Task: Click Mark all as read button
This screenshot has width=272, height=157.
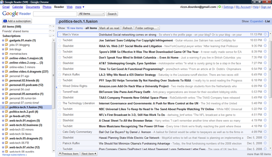Action: click(x=109, y=28)
